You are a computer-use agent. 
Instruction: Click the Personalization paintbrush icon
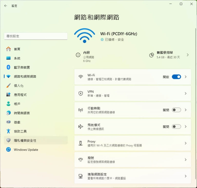(x=8, y=86)
